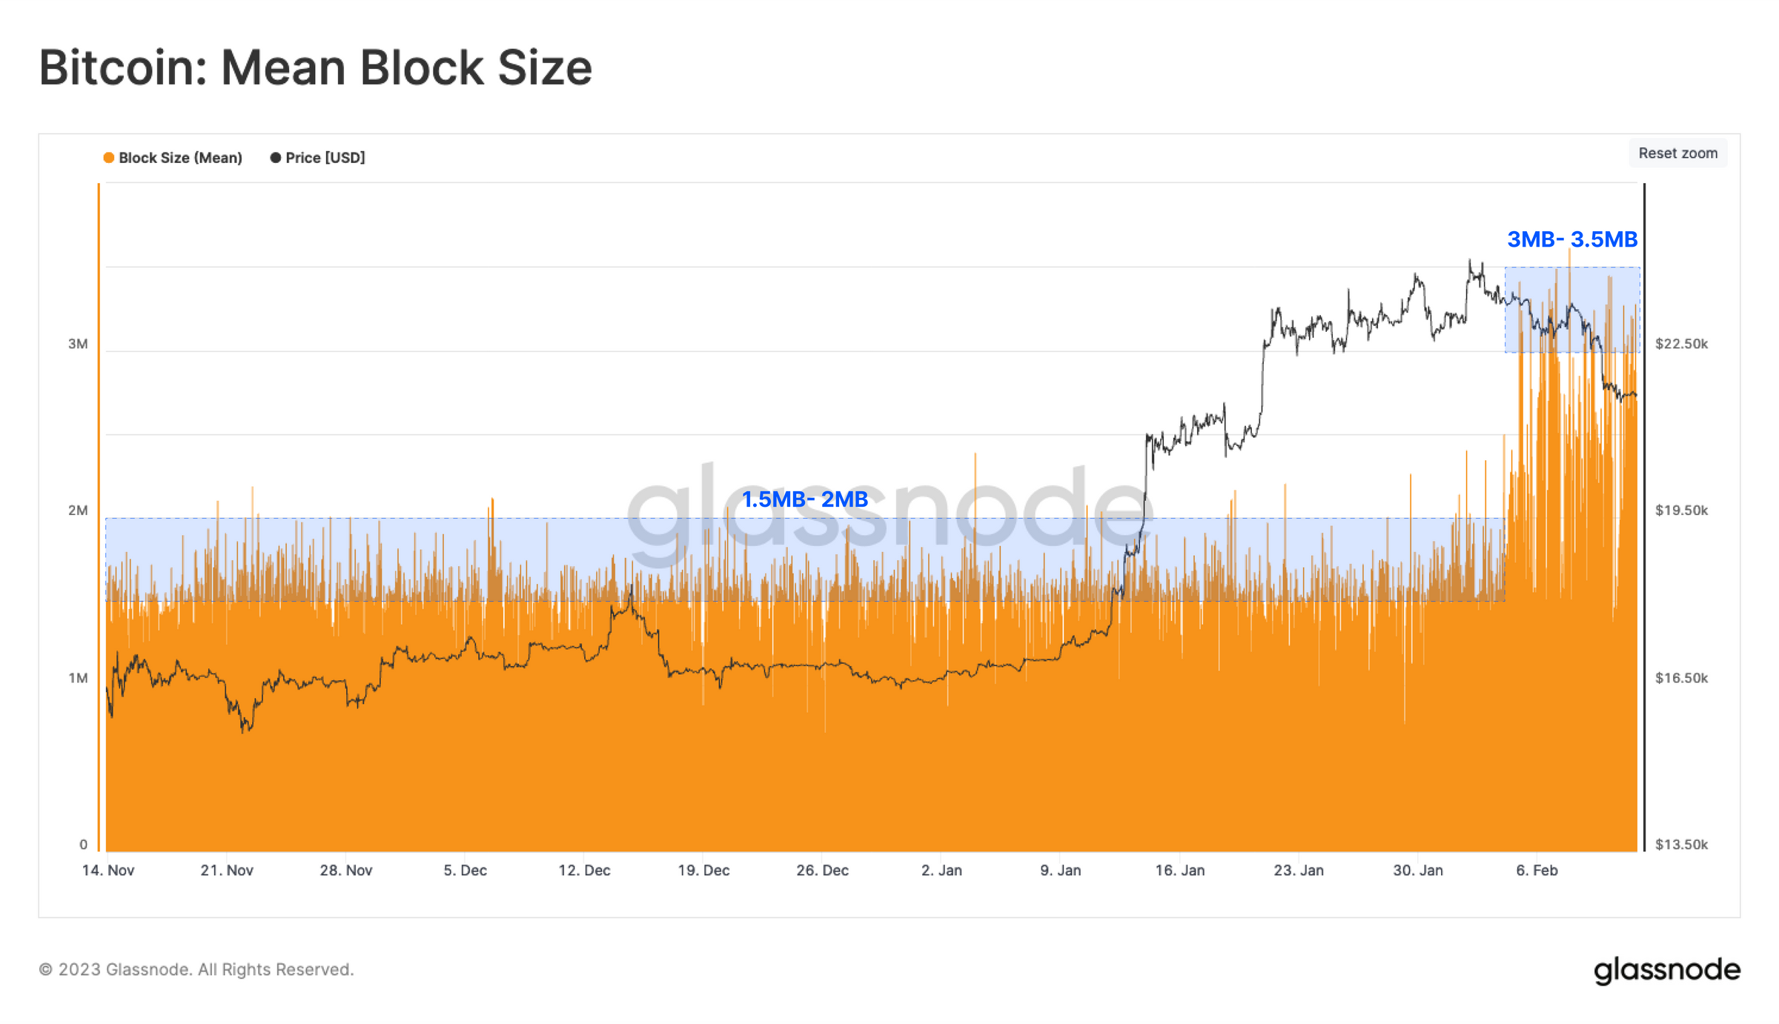
Task: Click the 2. Jan date axis label
Action: coord(941,871)
